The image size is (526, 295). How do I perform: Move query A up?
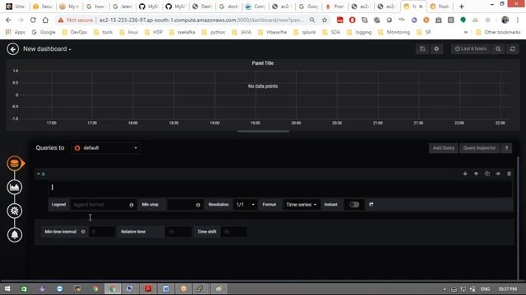coord(476,174)
